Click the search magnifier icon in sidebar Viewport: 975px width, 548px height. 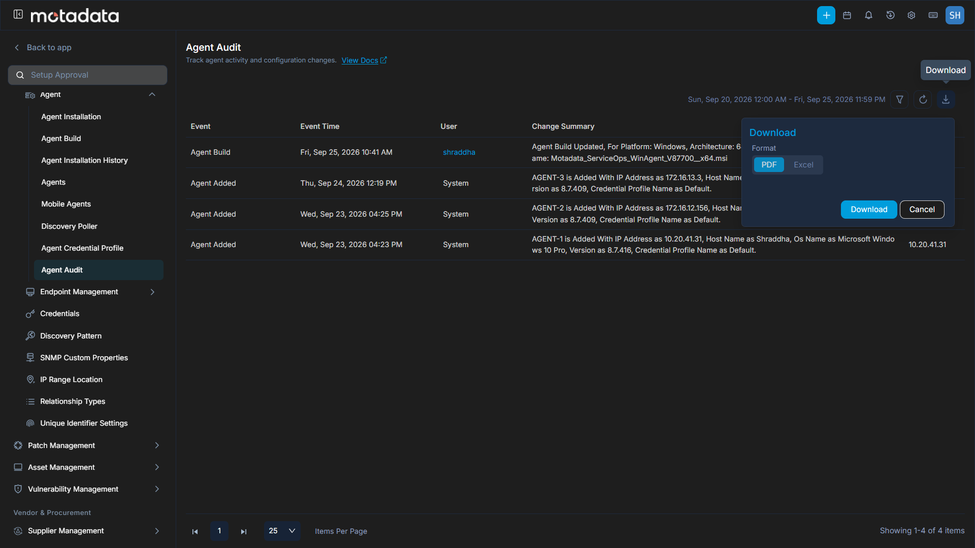20,75
